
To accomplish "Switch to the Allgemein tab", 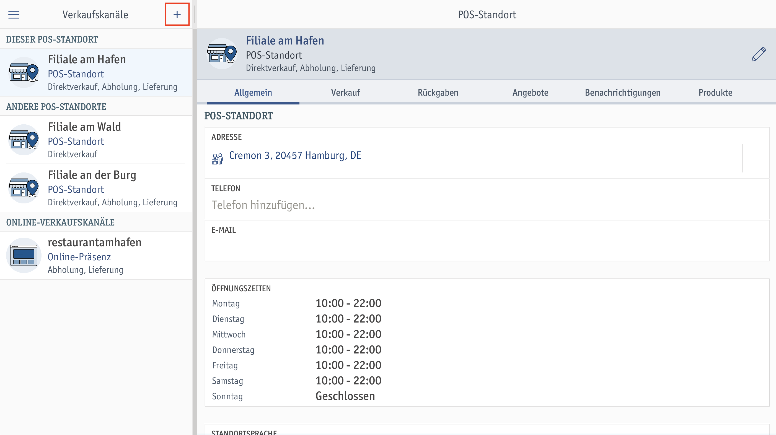I will [x=253, y=92].
